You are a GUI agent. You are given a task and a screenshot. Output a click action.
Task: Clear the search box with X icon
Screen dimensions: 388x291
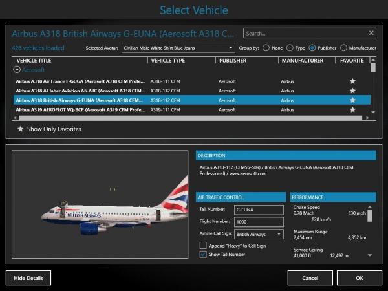pos(371,33)
